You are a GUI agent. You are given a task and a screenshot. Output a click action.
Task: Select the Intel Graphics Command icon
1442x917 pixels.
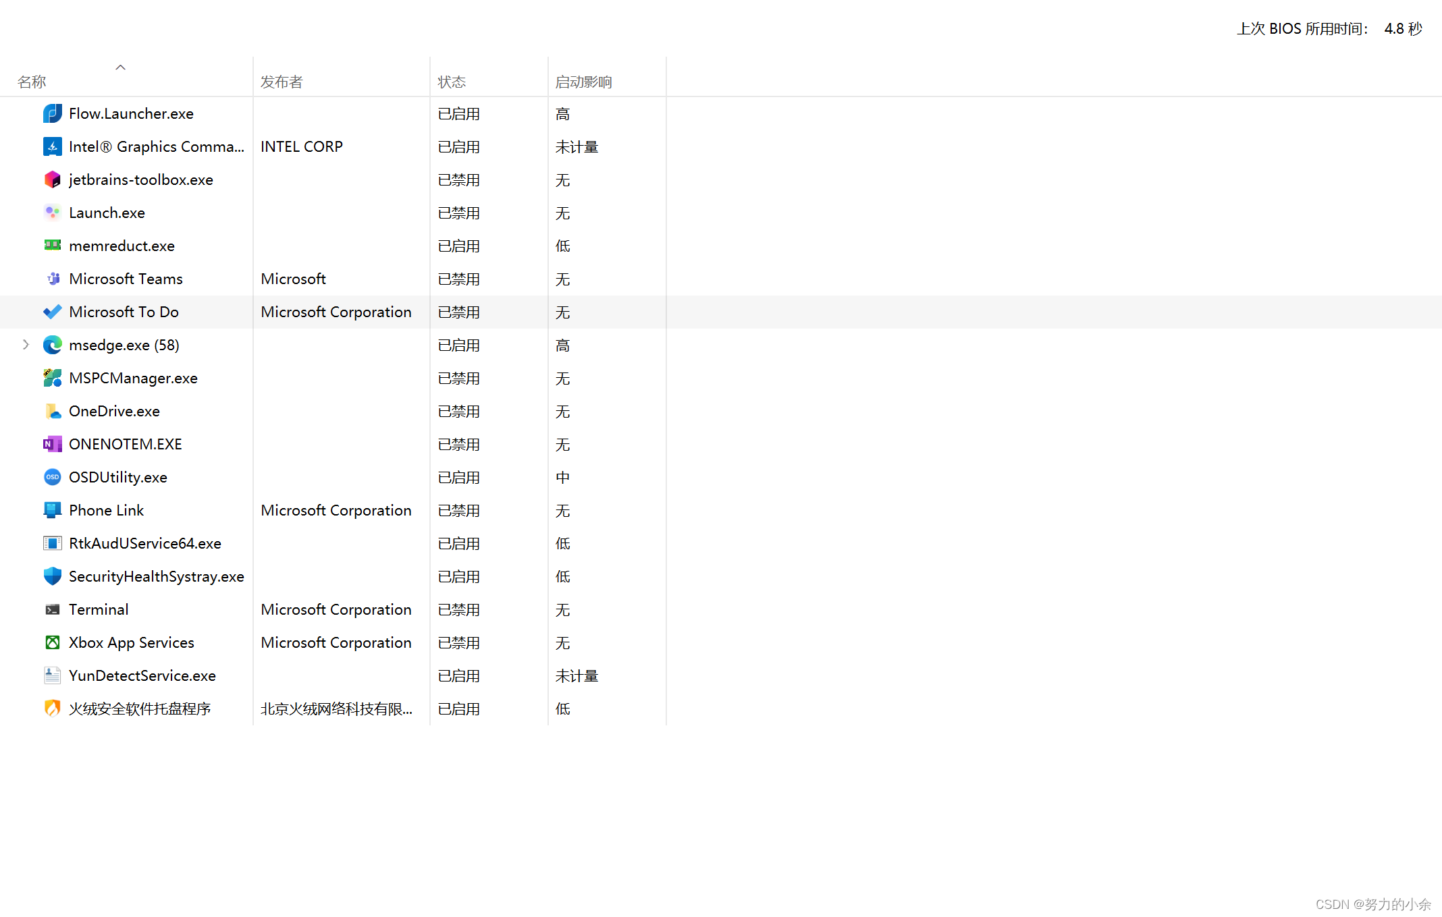(x=52, y=146)
